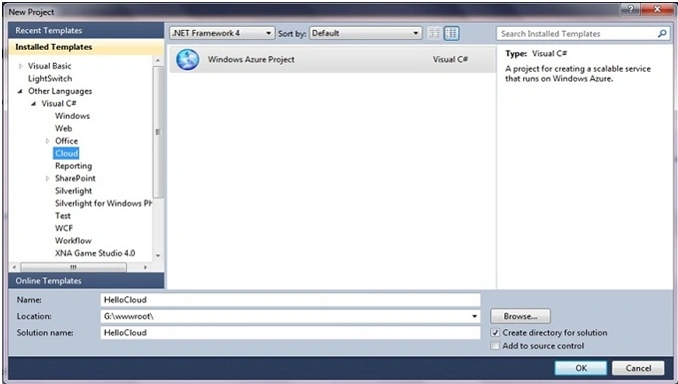Select the Workflow category
678x384 pixels.
73,241
